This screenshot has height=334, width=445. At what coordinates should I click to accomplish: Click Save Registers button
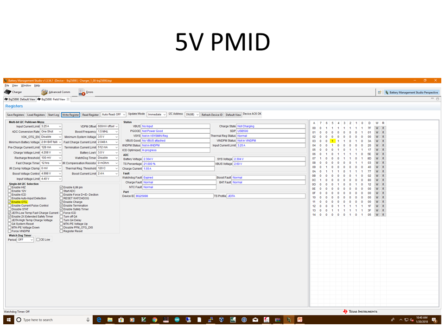15,115
